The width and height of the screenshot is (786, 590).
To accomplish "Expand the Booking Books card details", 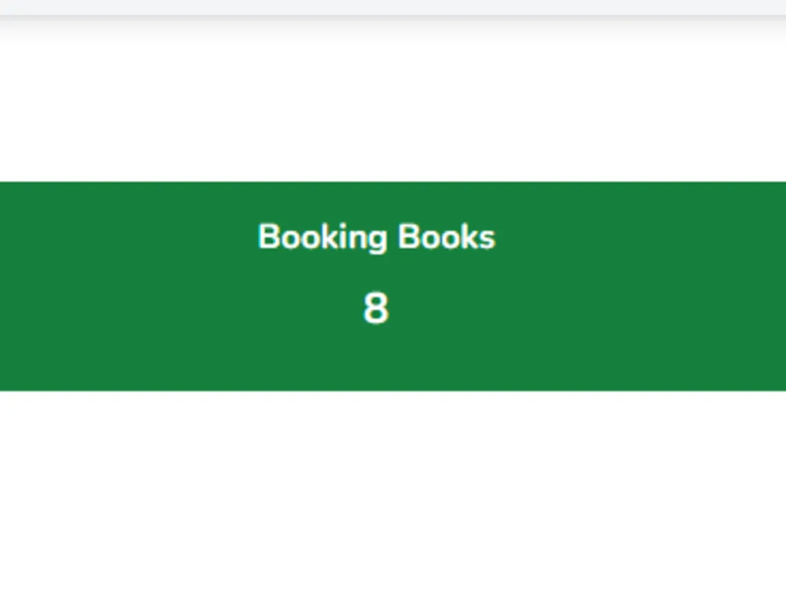I will pyautogui.click(x=376, y=285).
